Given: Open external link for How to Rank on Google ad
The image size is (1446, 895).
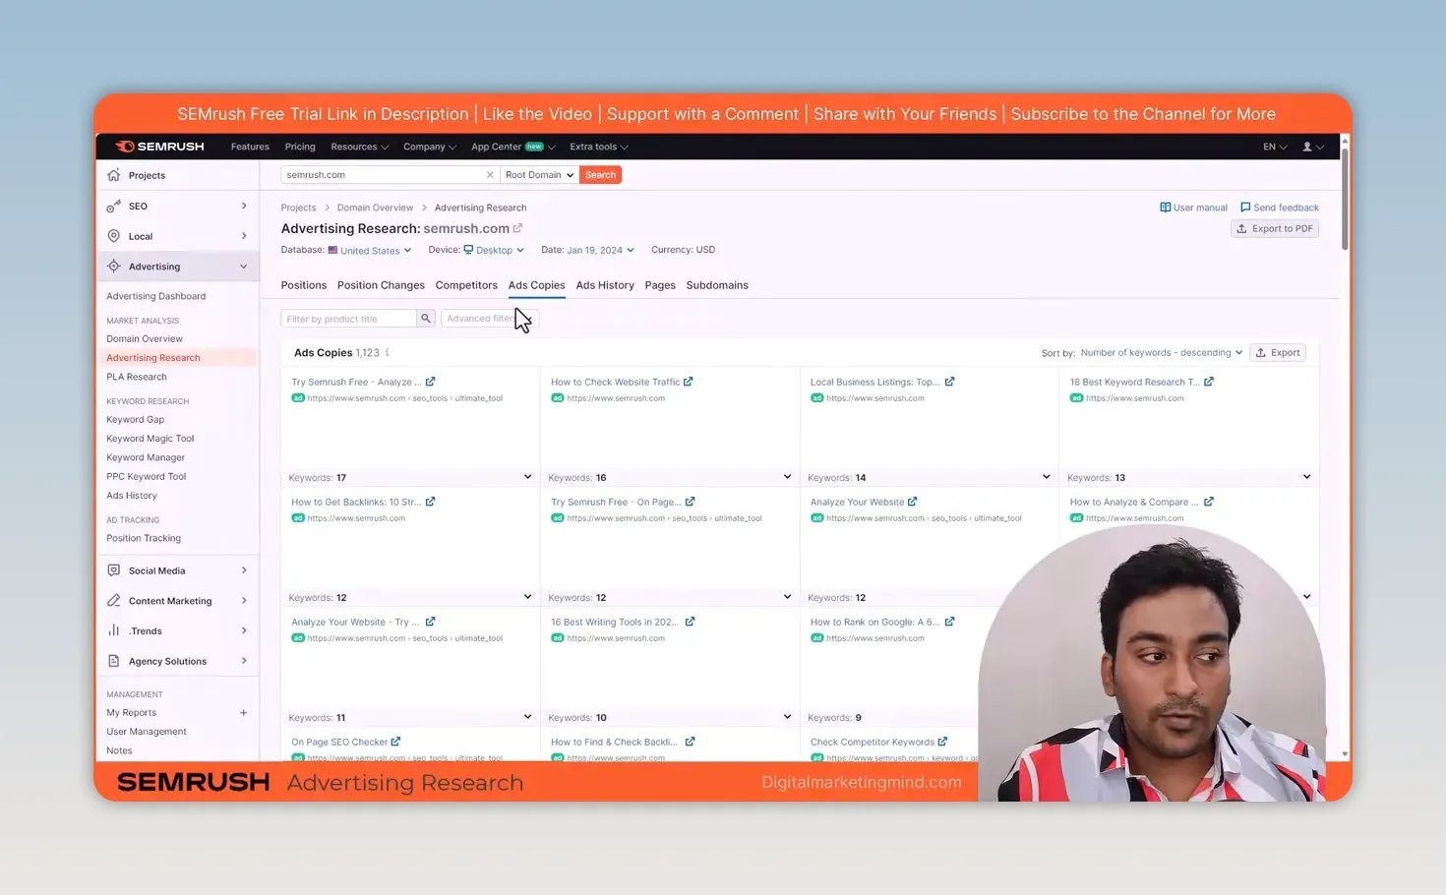Looking at the screenshot, I should (x=949, y=622).
